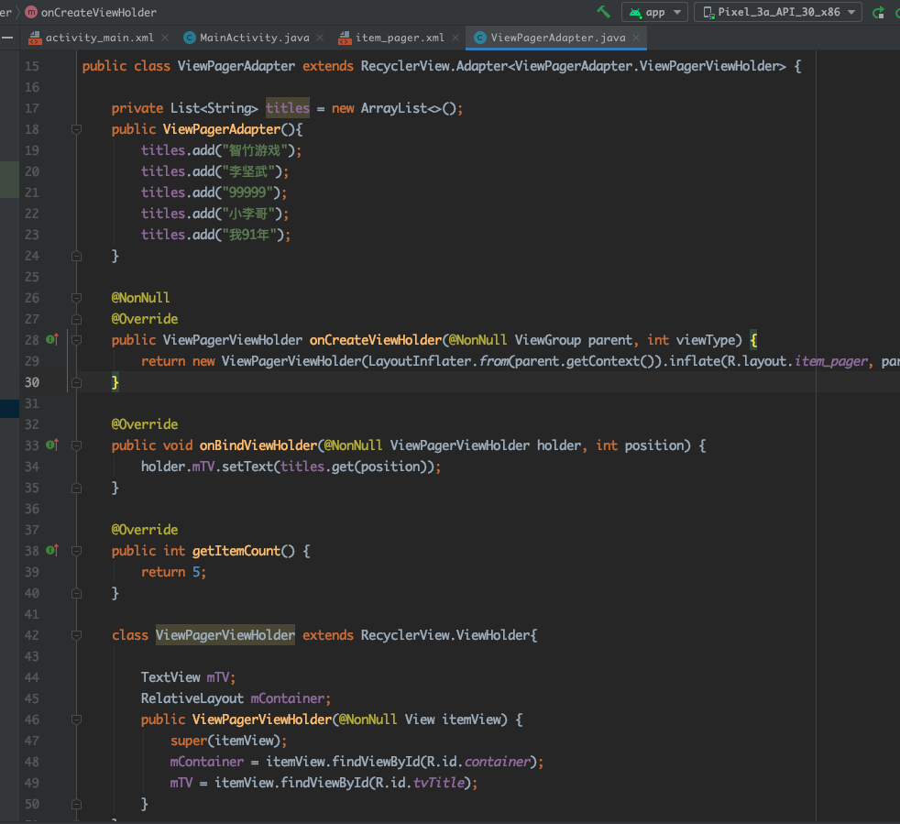The image size is (900, 824).
Task: Collapse the @NonNull annotation fold on line 26
Action: pyautogui.click(x=76, y=298)
